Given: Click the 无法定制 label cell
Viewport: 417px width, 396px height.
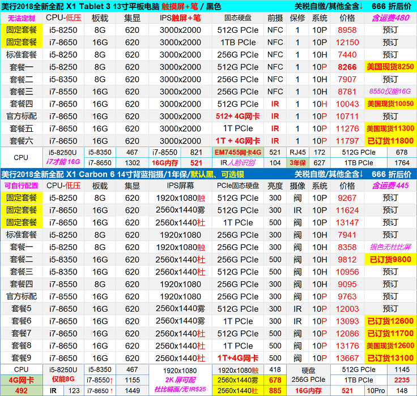Looking at the screenshot, I should tap(21, 18).
